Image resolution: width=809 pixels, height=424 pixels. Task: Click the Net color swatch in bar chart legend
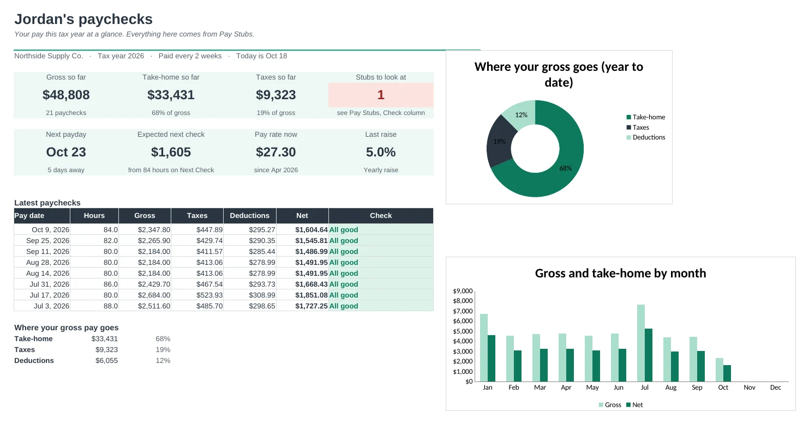(628, 405)
